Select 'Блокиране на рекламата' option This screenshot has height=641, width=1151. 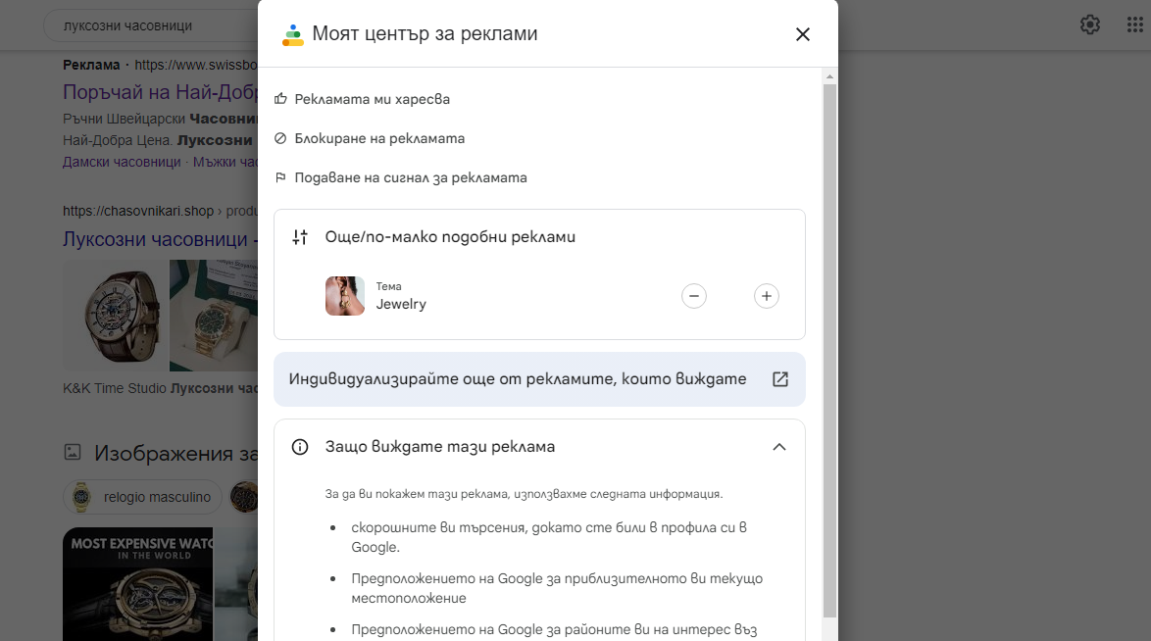379,138
